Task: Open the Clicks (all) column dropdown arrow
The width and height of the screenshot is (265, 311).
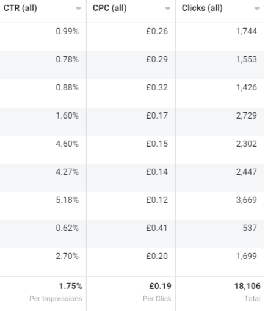Action: [x=257, y=9]
